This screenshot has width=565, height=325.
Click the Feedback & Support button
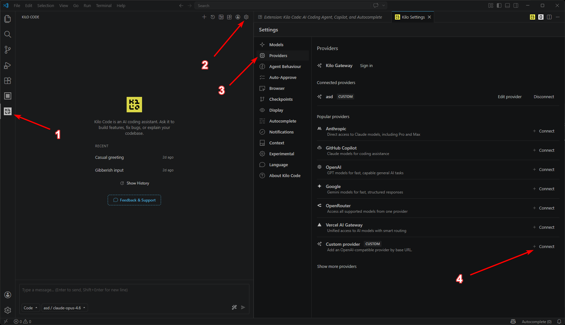[x=134, y=200]
